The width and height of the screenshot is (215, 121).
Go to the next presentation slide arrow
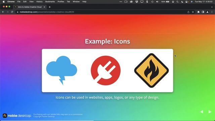click(210, 112)
